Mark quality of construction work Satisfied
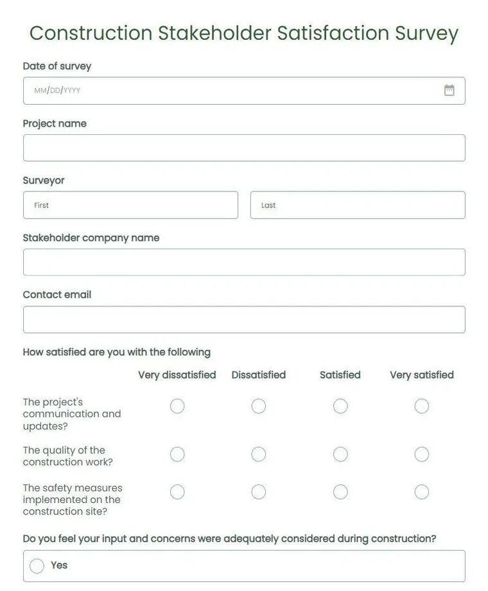 tap(340, 454)
